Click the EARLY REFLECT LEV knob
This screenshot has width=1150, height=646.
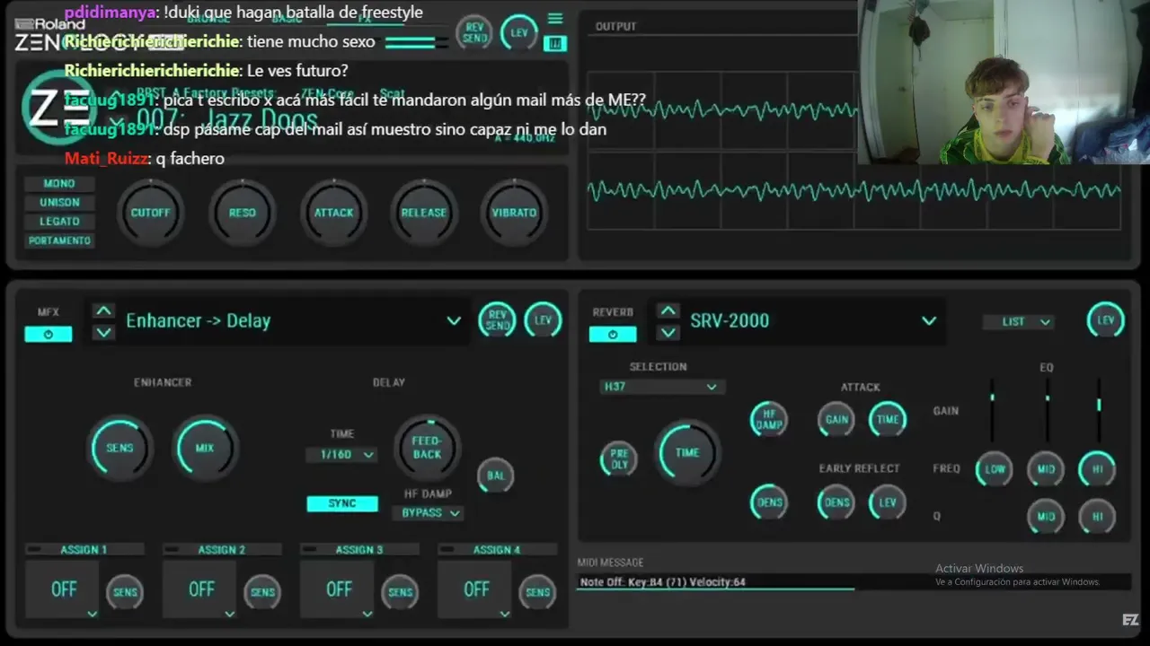coord(888,502)
